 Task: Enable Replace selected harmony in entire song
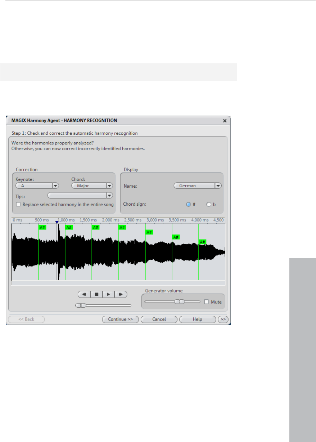click(18, 204)
